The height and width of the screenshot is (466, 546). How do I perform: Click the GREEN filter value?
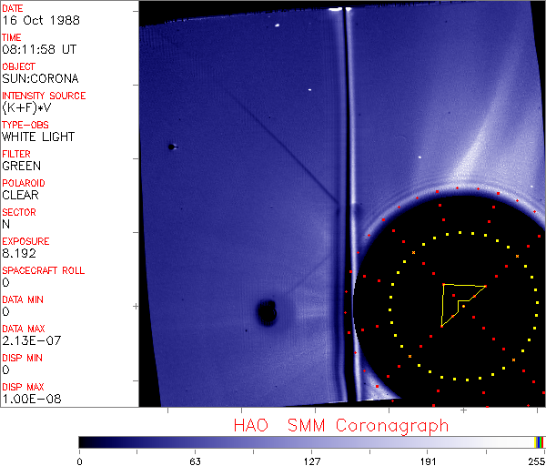[22, 166]
